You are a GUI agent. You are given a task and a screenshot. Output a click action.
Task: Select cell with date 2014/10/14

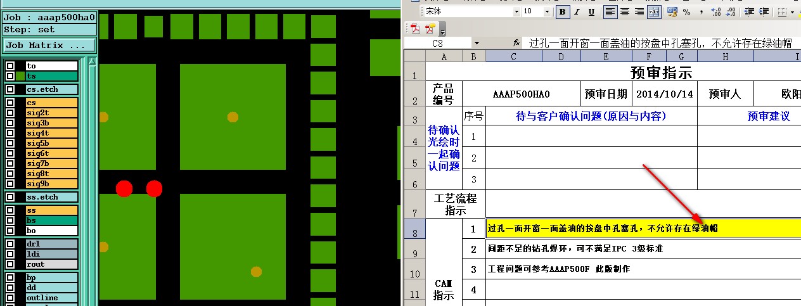(664, 94)
